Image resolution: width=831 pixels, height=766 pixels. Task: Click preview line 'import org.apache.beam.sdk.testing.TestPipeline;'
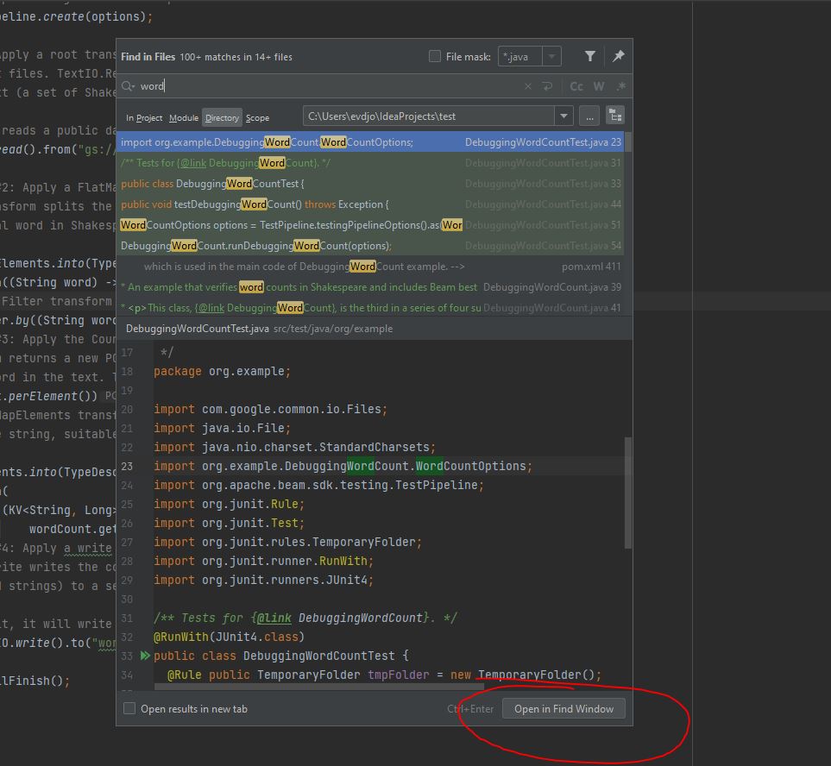pos(318,485)
